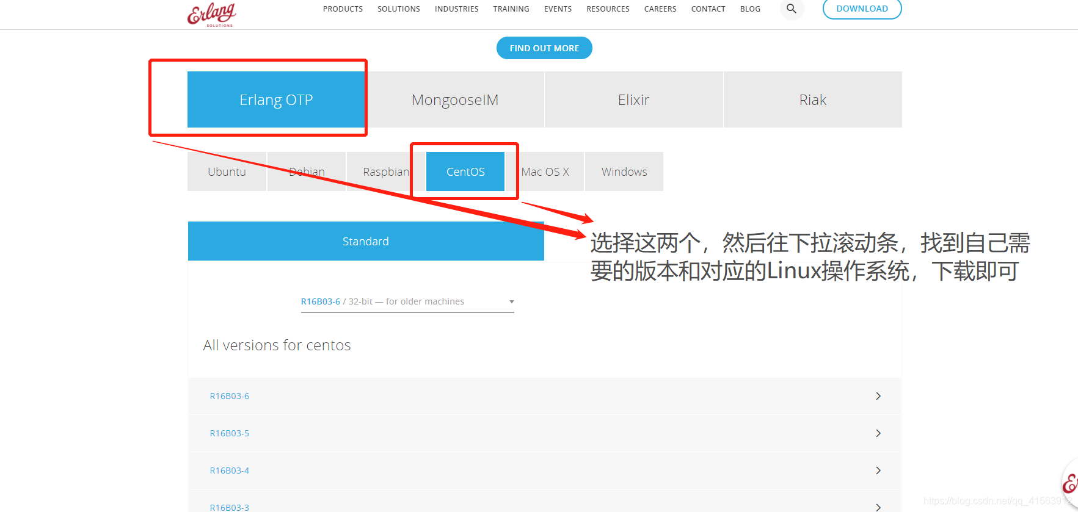Choose the Mac OS X platform tab

pyautogui.click(x=545, y=171)
